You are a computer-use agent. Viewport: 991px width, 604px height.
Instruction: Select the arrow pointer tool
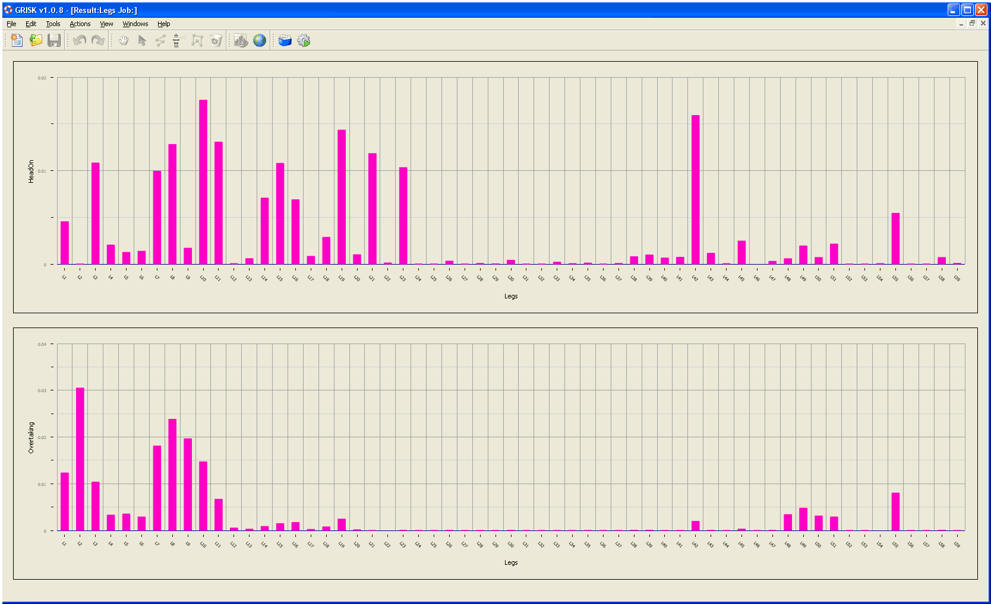click(142, 40)
